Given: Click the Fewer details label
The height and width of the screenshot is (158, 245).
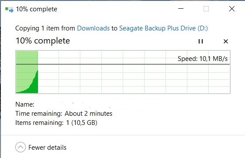Looking at the screenshot, I should point(47,148).
